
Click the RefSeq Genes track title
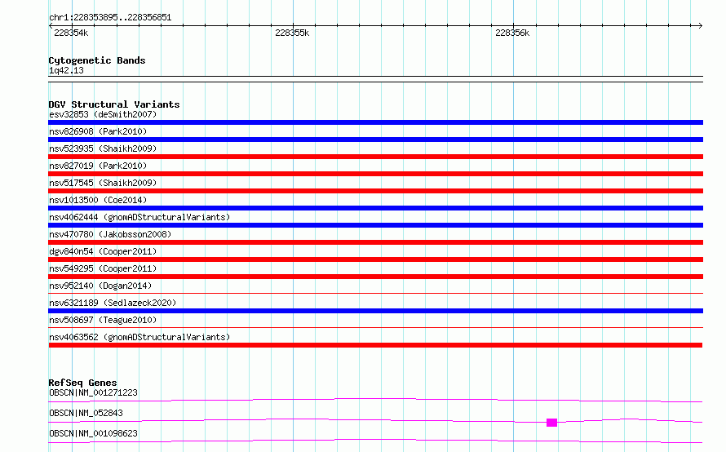(82, 383)
